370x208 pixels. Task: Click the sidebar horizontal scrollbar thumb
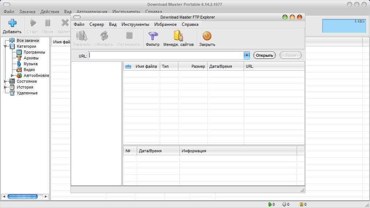(x=23, y=196)
